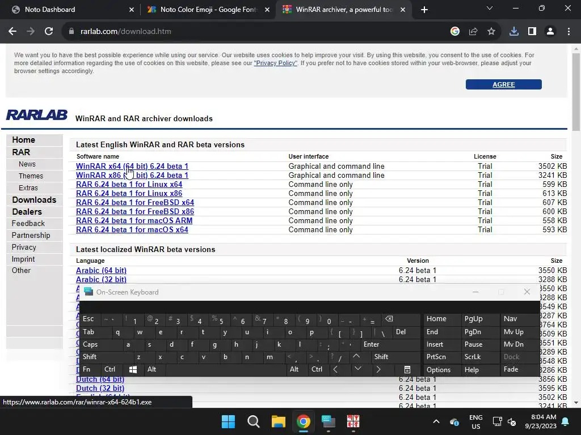Click Chrome icon in taskbar
The image size is (581, 435).
coord(303,421)
